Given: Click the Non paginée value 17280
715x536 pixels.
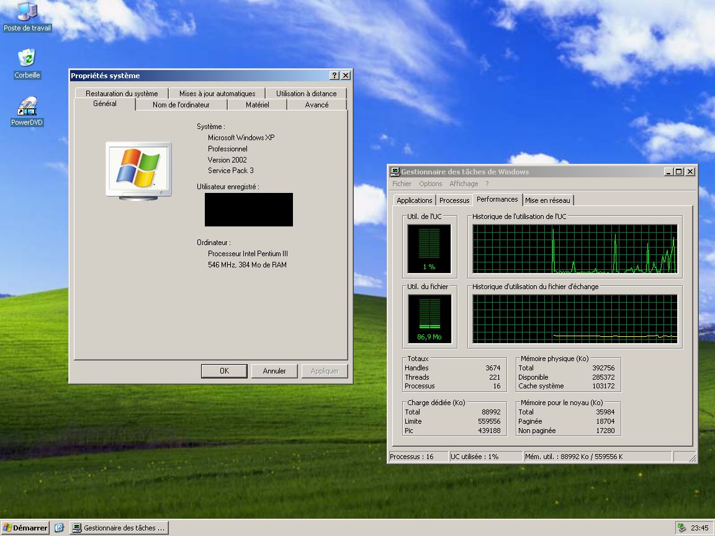Looking at the screenshot, I should (605, 431).
